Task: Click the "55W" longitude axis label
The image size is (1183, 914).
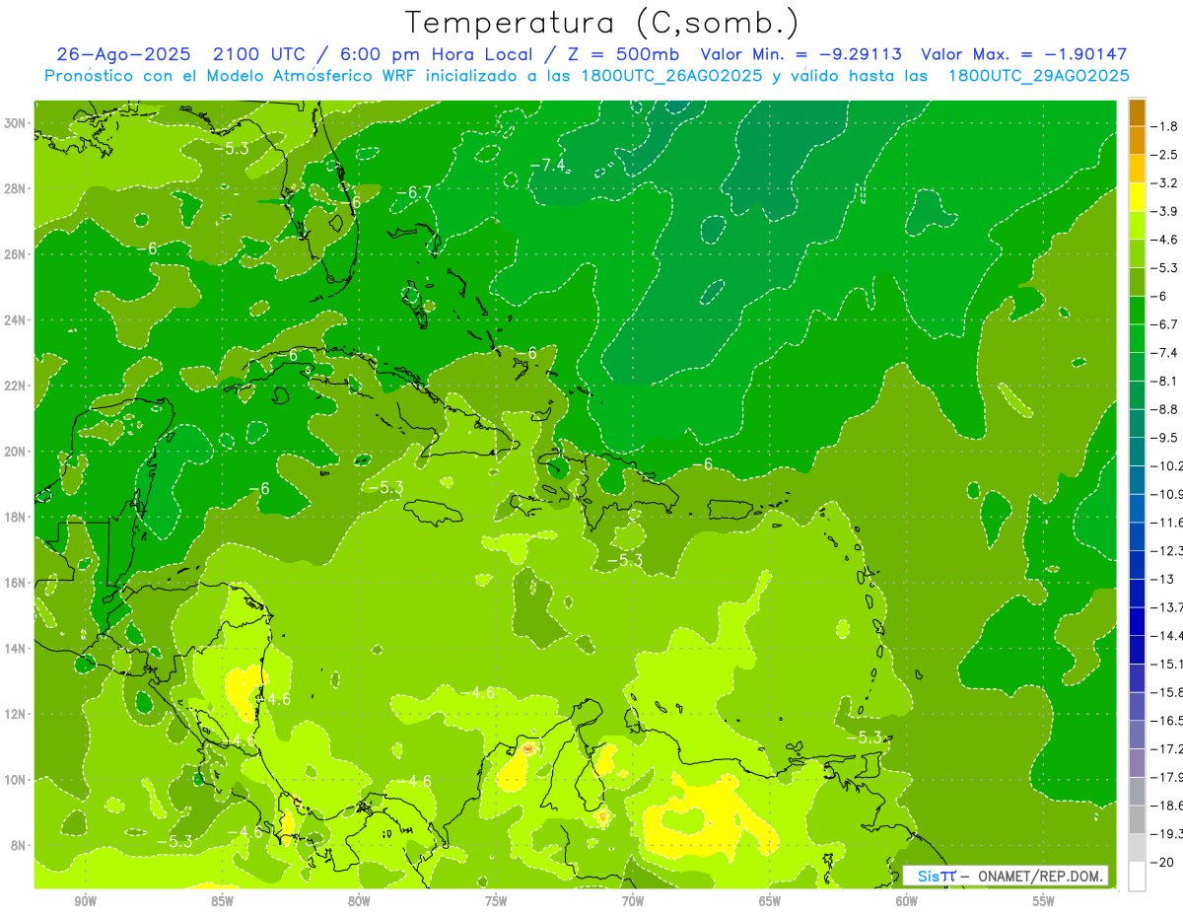Action: pos(1044,900)
